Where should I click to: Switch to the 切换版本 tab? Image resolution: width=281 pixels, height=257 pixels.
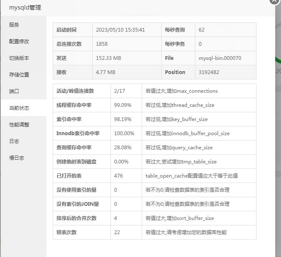click(x=24, y=58)
